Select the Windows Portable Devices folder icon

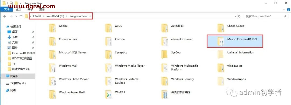[x=109, y=81]
